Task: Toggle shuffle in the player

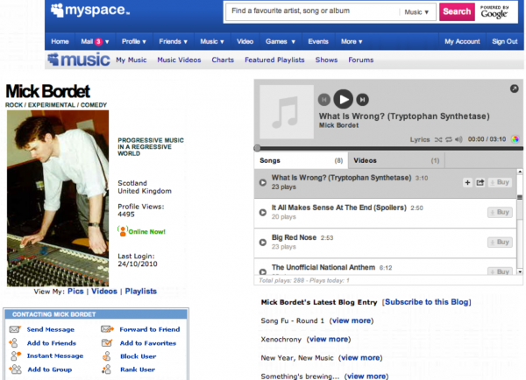Action: pos(438,139)
